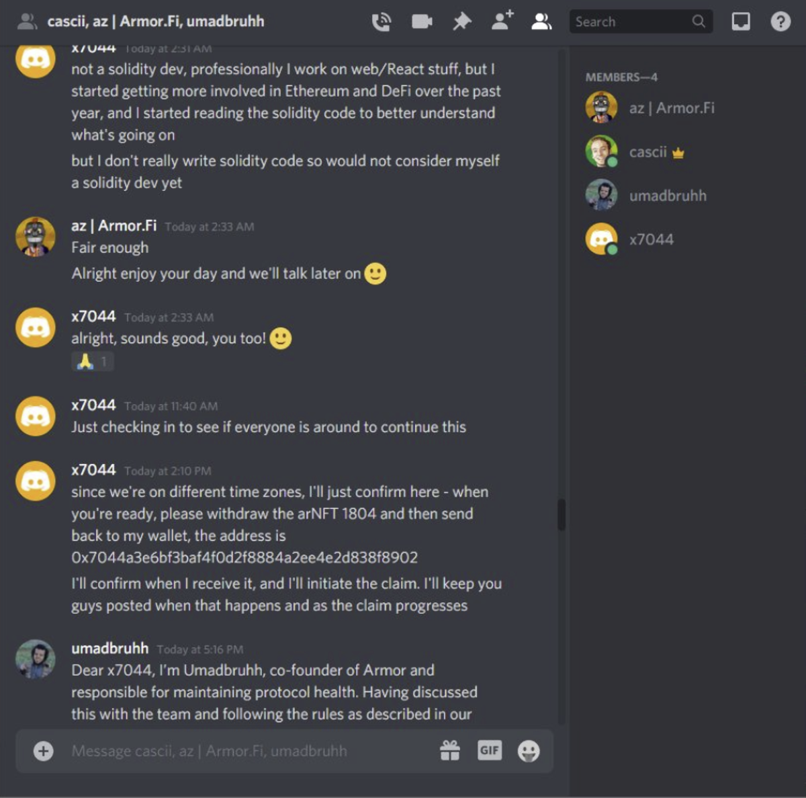The image size is (806, 798).
Task: Open the gift Nitro icon
Action: (450, 750)
